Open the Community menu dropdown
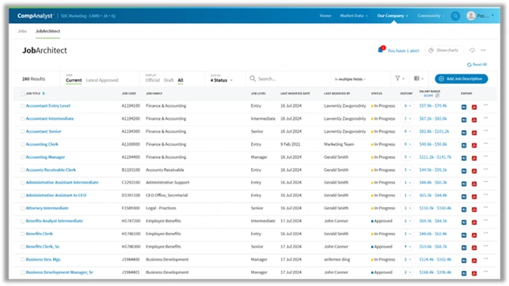Image resolution: width=509 pixels, height=286 pixels. [431, 16]
